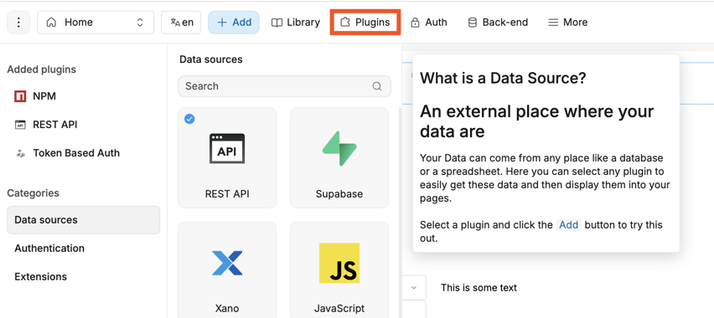Viewport: 714px width, 318px height.
Task: Choose the Supabase plugin card
Action: 339,158
